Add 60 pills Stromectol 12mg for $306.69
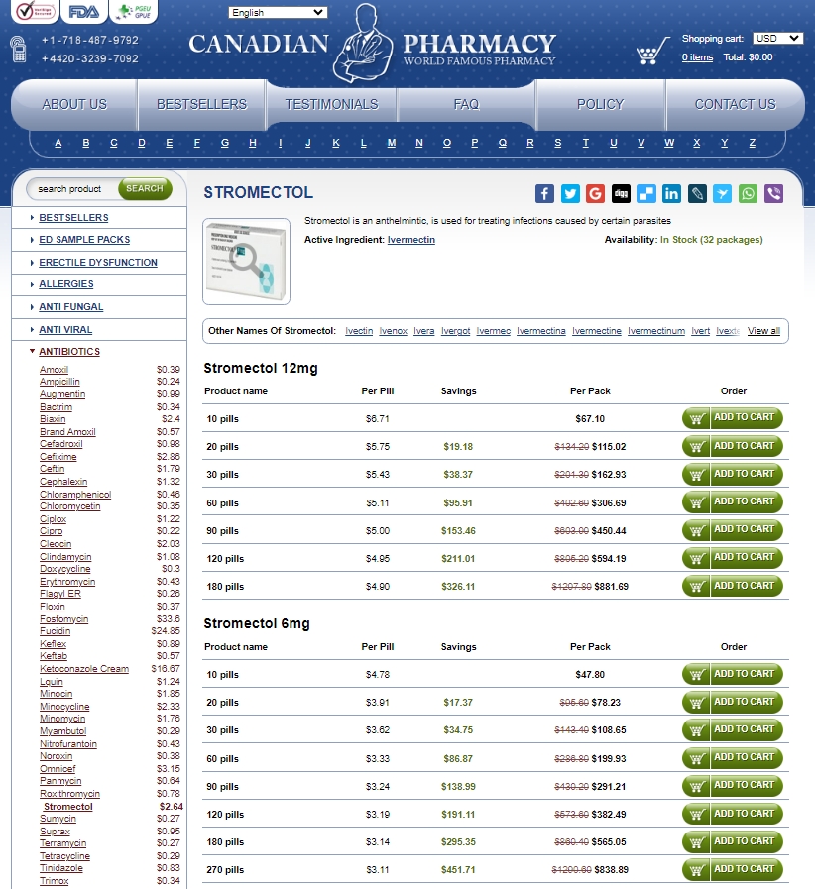 point(732,502)
